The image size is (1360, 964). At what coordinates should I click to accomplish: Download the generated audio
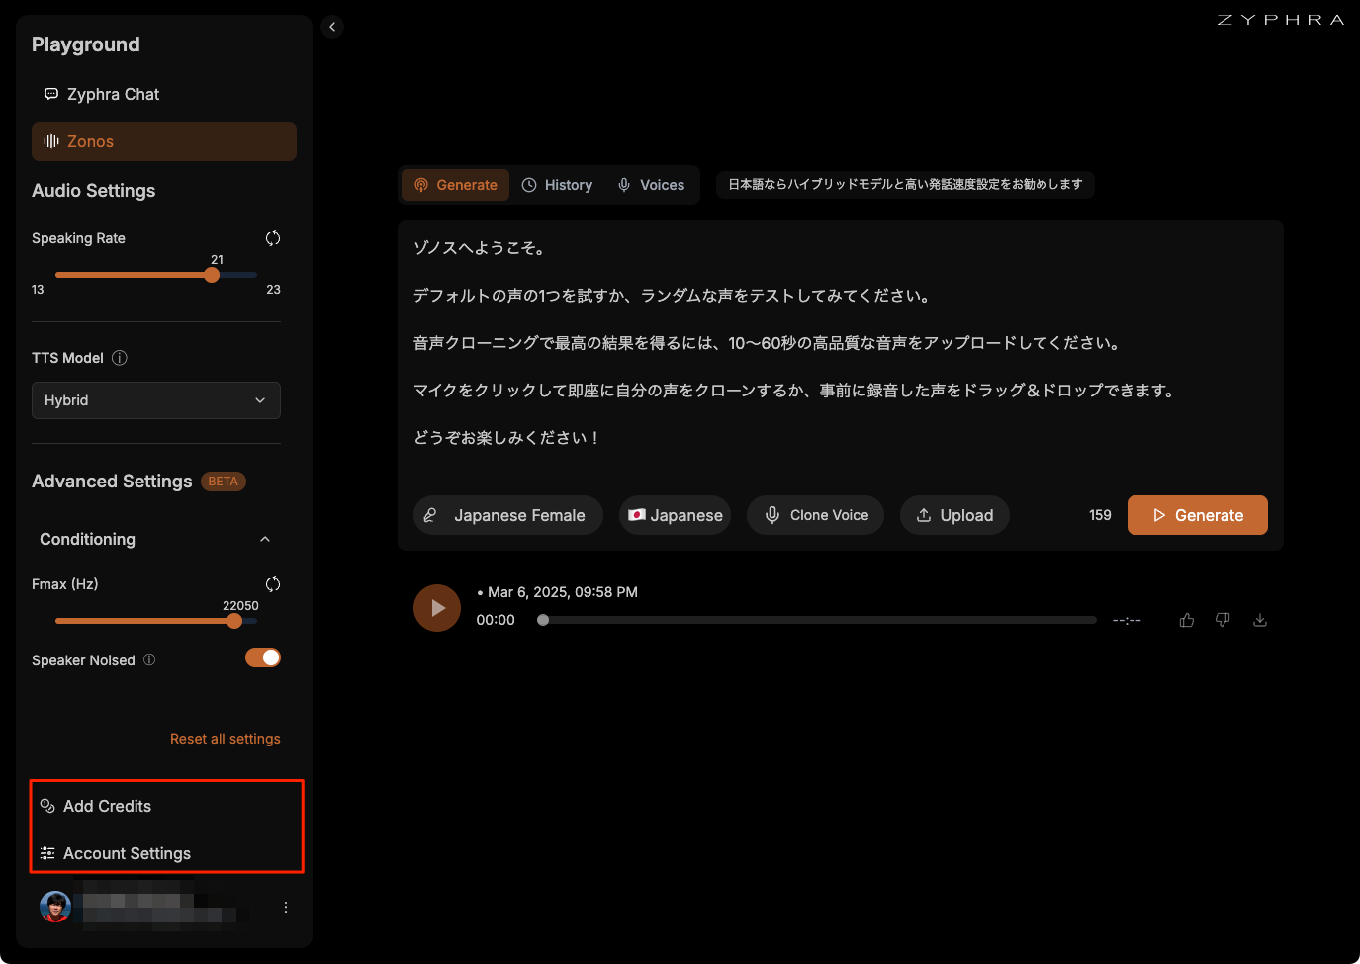click(x=1260, y=620)
